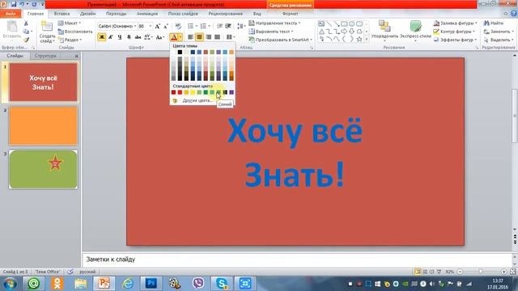
Task: Click the Cut scissors icon
Action: [26, 23]
